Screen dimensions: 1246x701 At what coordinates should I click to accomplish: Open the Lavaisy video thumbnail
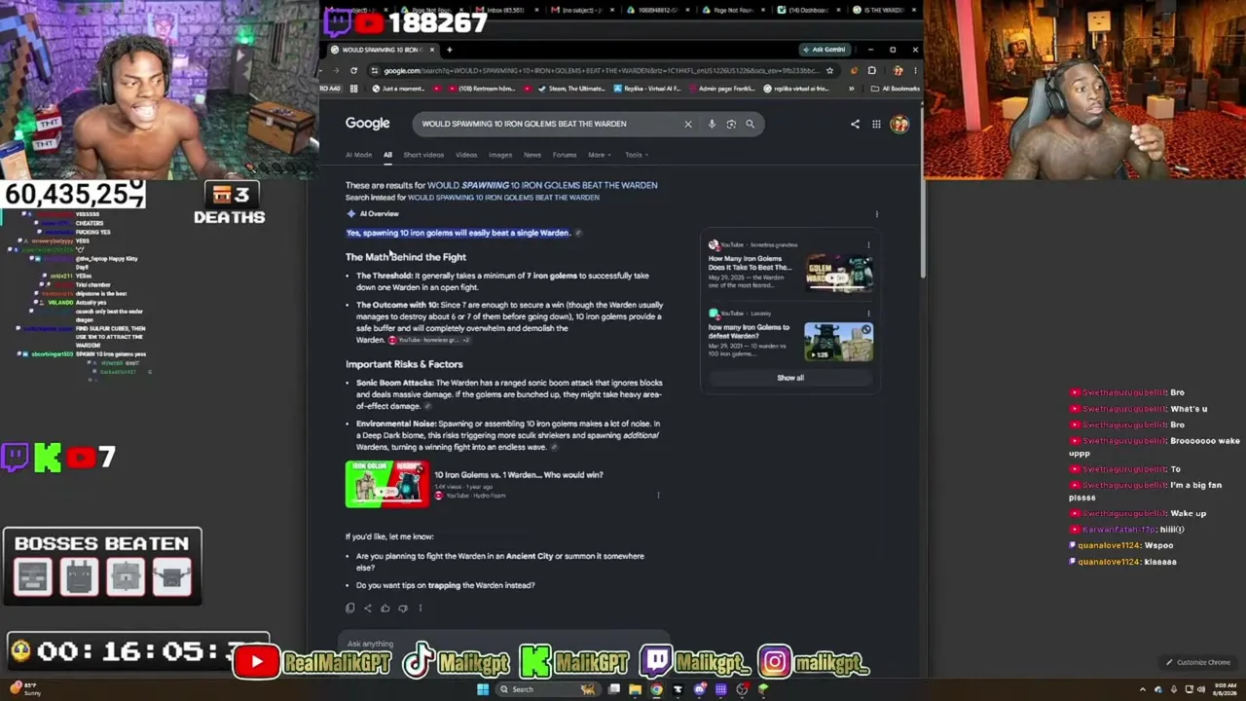(x=838, y=342)
